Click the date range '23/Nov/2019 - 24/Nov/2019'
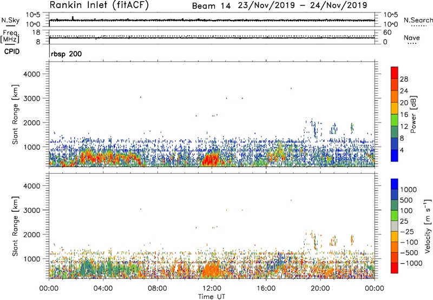This screenshot has height=300, width=433. point(303,5)
